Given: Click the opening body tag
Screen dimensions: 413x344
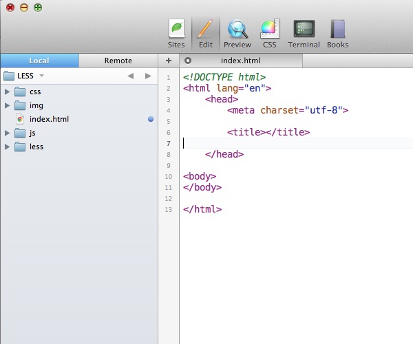Looking at the screenshot, I should (200, 176).
